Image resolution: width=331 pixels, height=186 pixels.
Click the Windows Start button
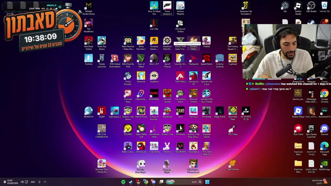pos(207,182)
